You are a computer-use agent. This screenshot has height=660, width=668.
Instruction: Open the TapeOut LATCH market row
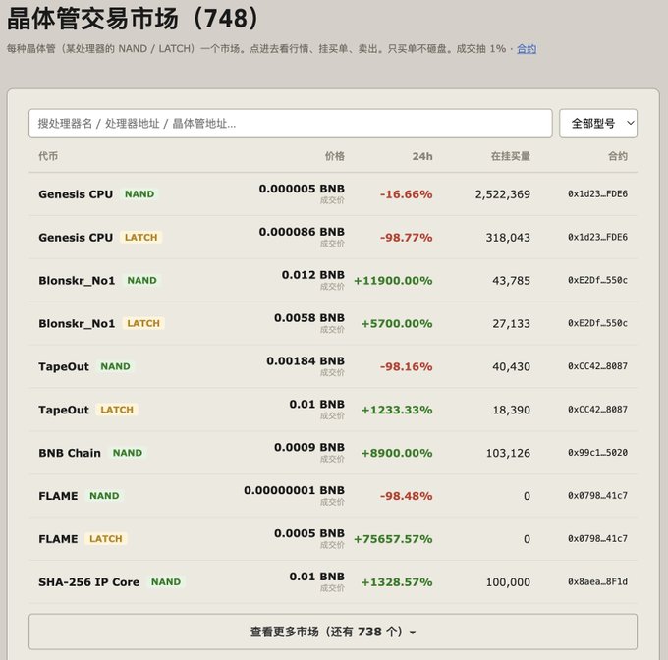[x=333, y=410]
